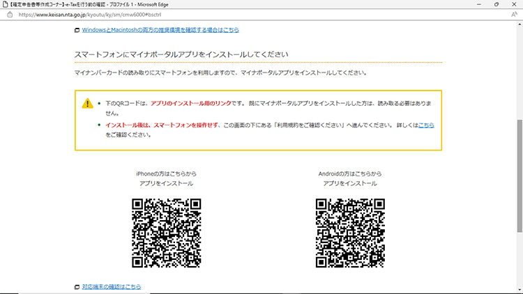The height and width of the screenshot is (294, 523).
Task: Click the scrollbar down arrow
Action: 519,290
